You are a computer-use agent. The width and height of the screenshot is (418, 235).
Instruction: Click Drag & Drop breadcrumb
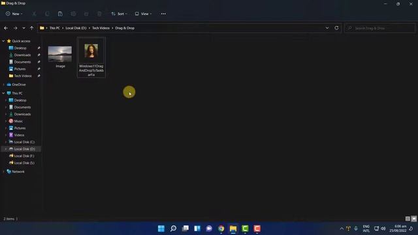[x=125, y=28]
